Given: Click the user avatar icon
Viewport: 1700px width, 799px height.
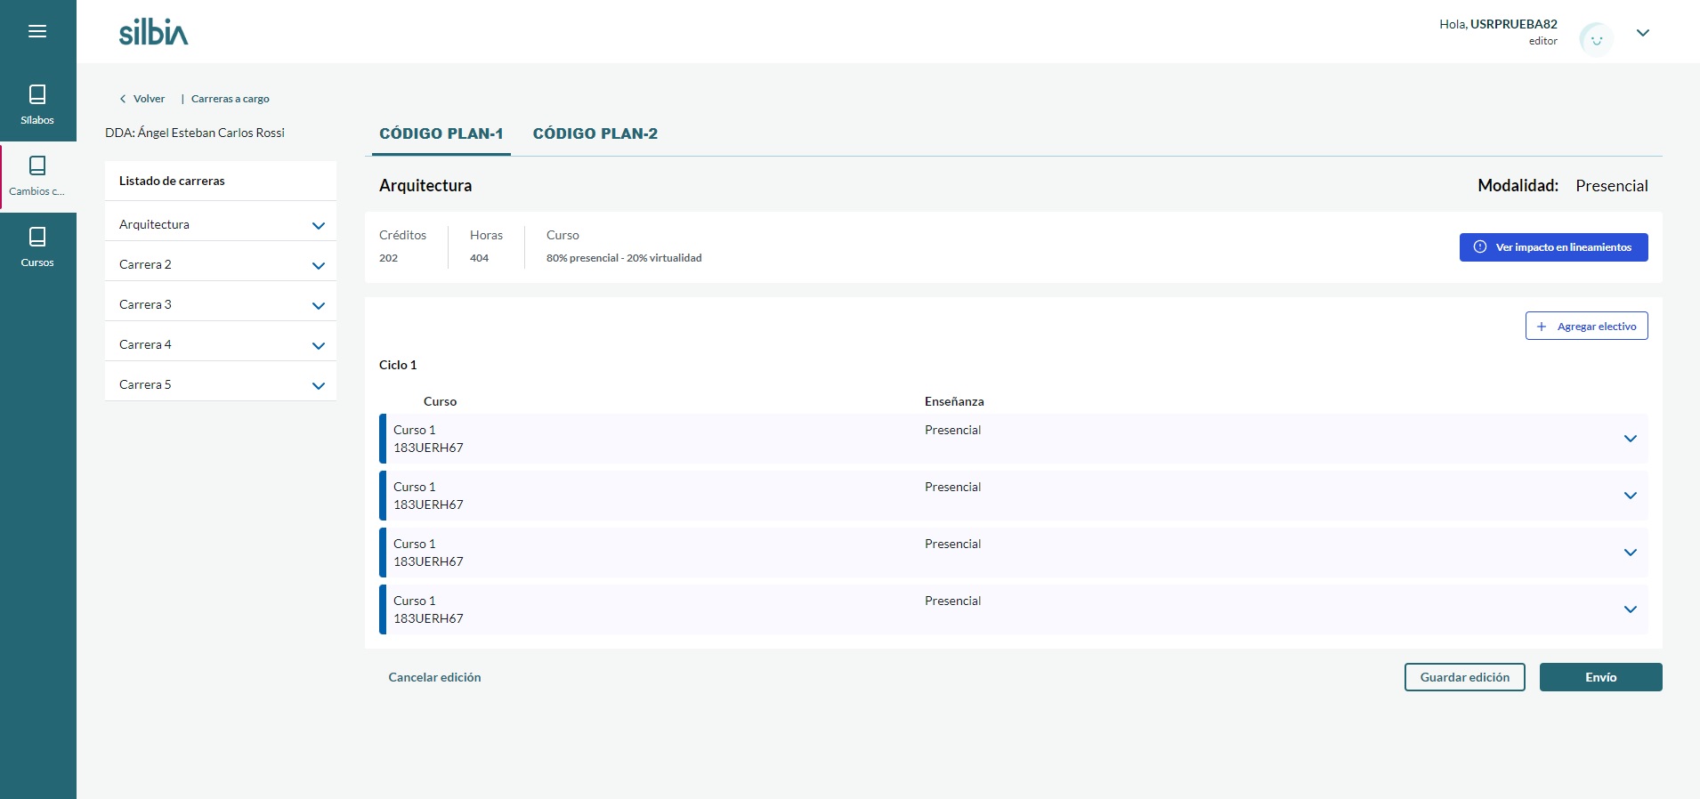Looking at the screenshot, I should pos(1596,39).
